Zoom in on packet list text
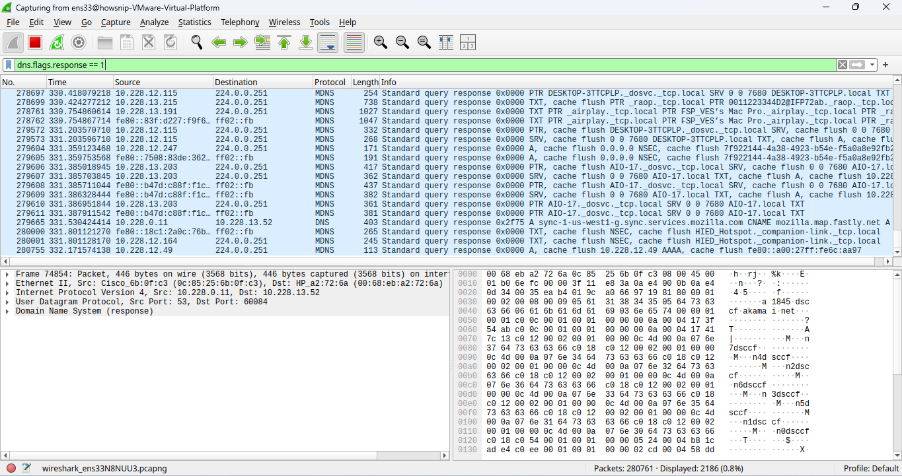Screen dimensions: 902x476 pos(381,43)
